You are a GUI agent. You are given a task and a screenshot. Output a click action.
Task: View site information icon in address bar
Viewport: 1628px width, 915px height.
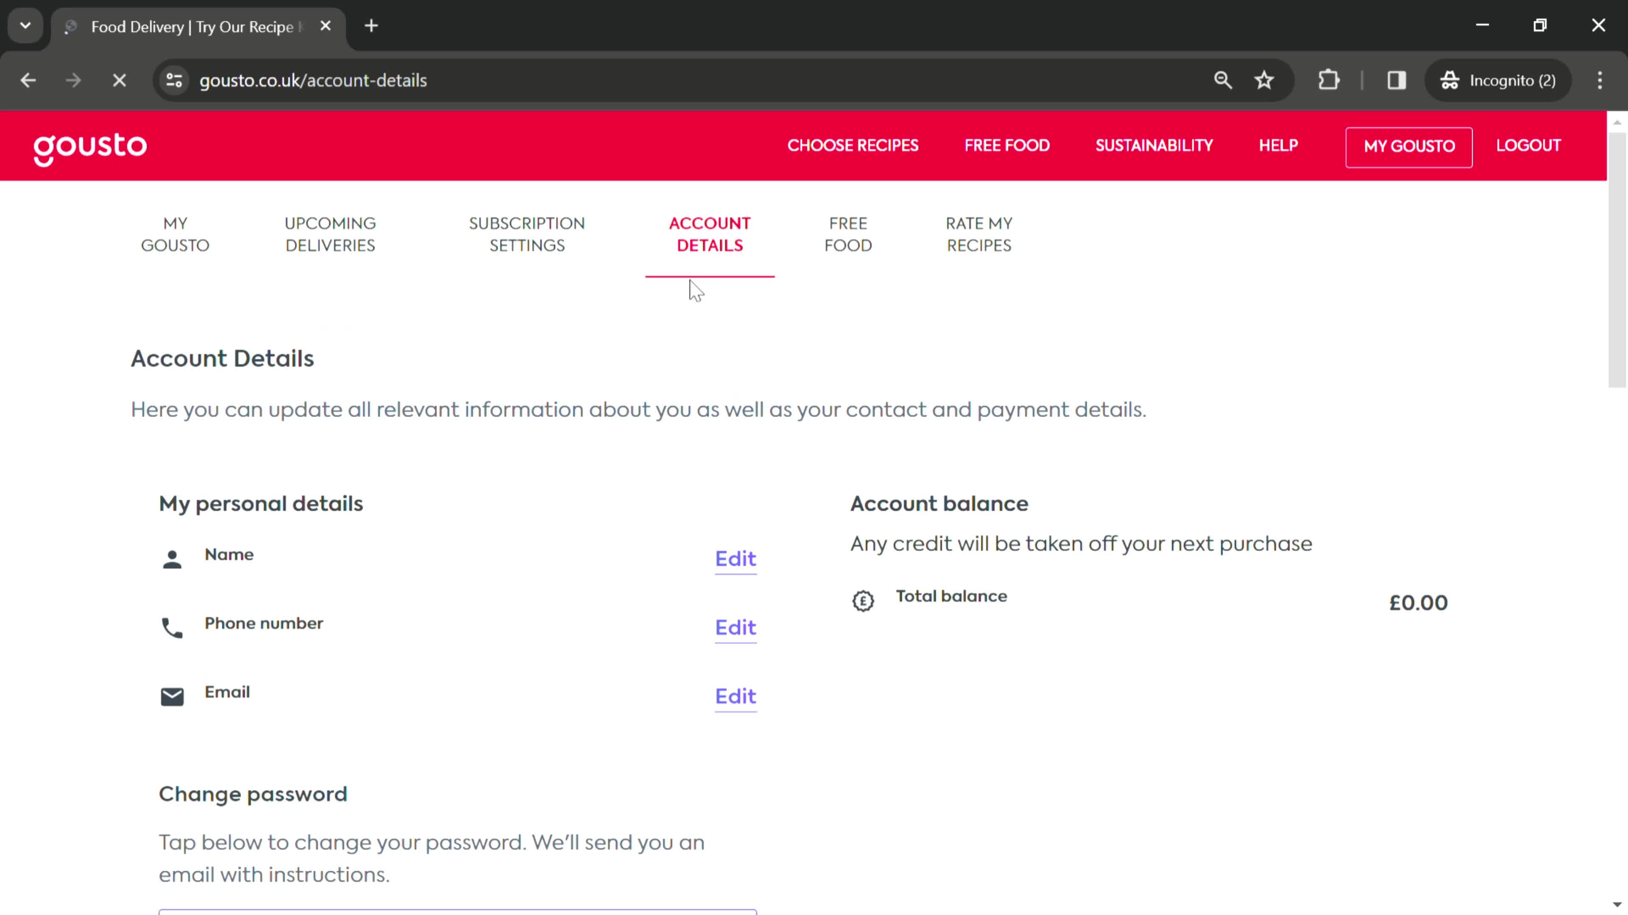(174, 80)
